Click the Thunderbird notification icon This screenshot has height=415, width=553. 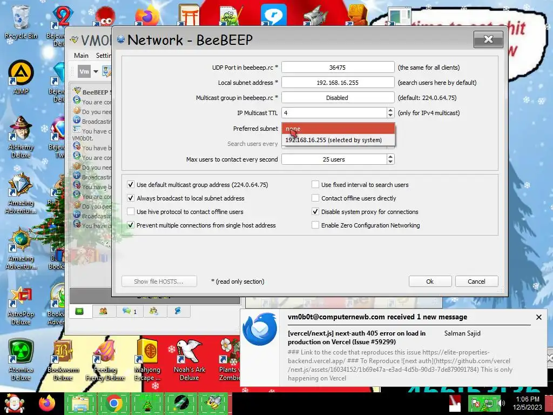click(260, 329)
